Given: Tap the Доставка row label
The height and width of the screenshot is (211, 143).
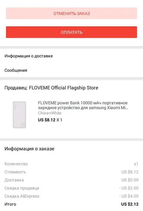Looking at the screenshot, I should pos(14,180).
